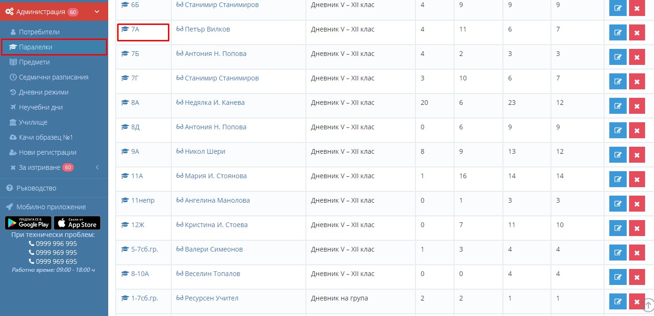Open Неучебни дни in the sidebar
Viewport: 654px width, 316px height.
40,107
